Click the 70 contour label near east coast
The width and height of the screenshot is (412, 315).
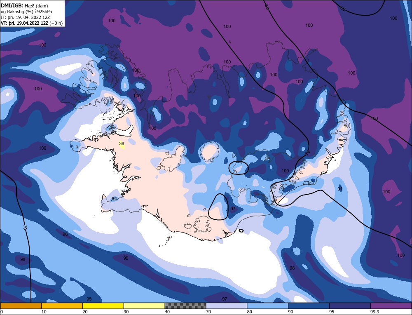pyautogui.click(x=307, y=153)
